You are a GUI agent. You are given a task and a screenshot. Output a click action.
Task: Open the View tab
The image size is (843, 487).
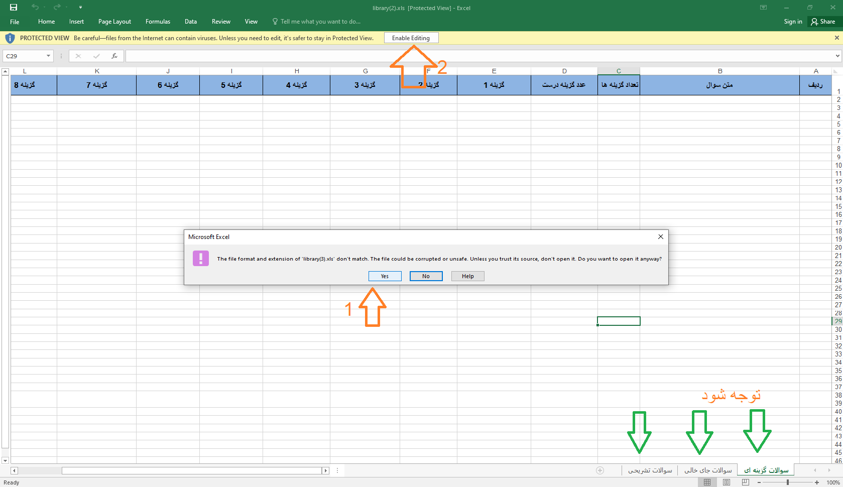[x=251, y=22]
